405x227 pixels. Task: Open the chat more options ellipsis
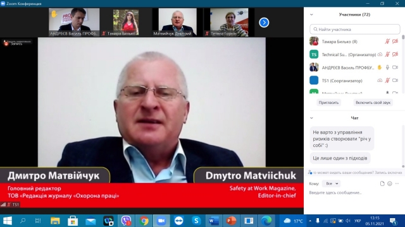(397, 183)
